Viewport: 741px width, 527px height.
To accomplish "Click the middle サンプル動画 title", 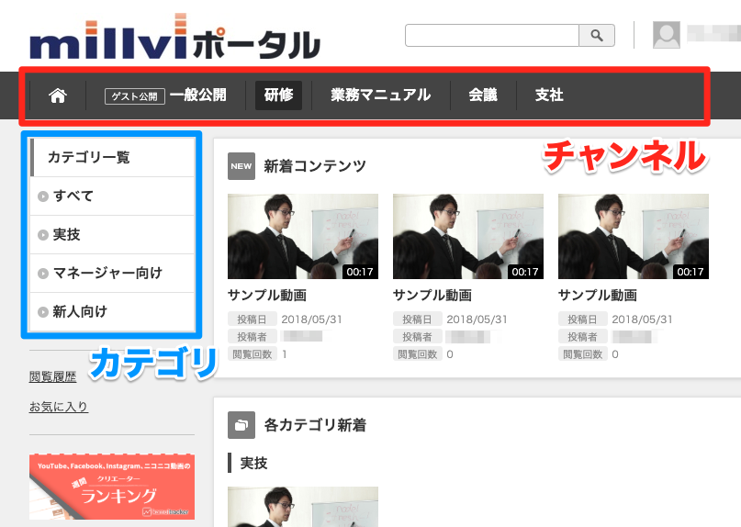I will (x=432, y=296).
